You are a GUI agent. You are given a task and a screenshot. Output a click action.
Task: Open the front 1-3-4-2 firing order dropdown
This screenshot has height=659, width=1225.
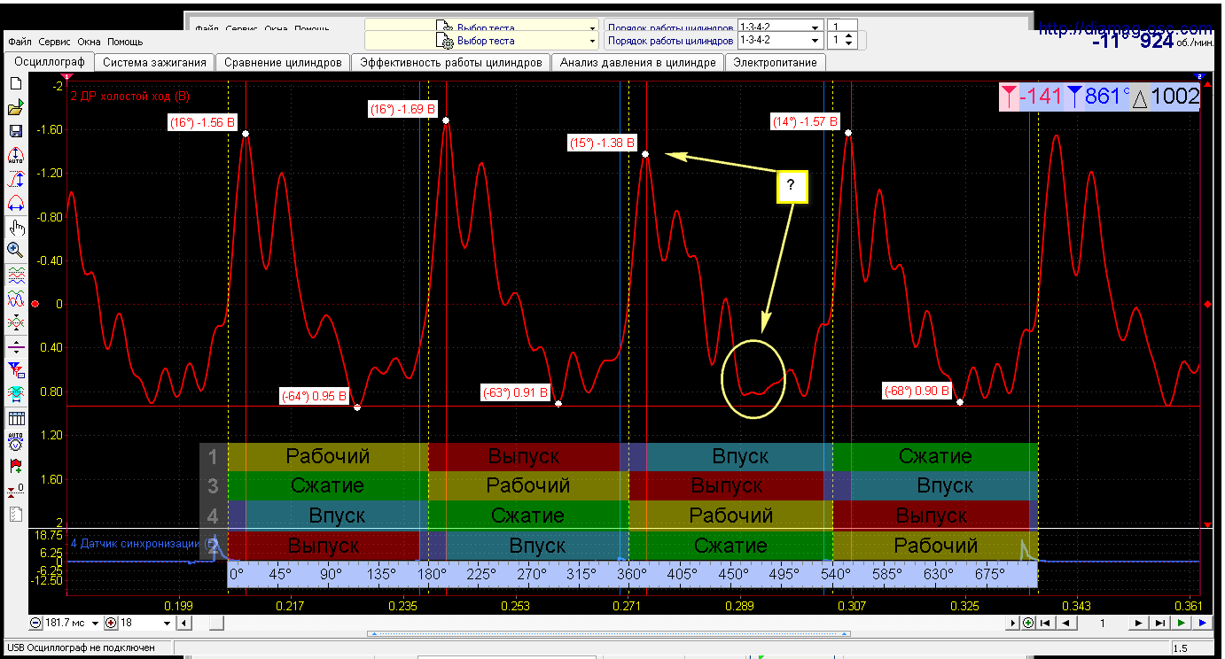pos(815,41)
